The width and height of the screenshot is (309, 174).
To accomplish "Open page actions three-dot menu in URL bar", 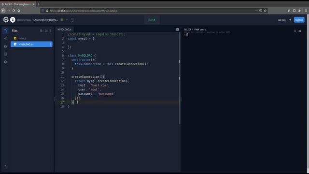I will coord(256,11).
